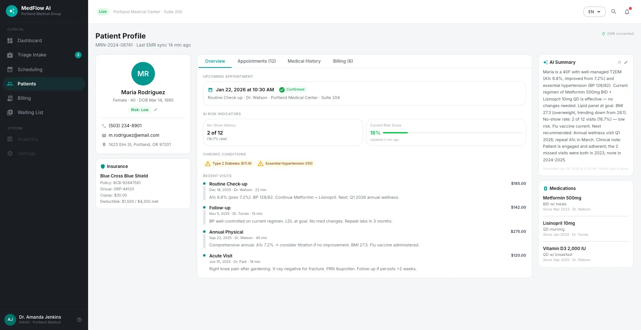Open the No-Show History card
The width and height of the screenshot is (641, 330).
coord(283,132)
